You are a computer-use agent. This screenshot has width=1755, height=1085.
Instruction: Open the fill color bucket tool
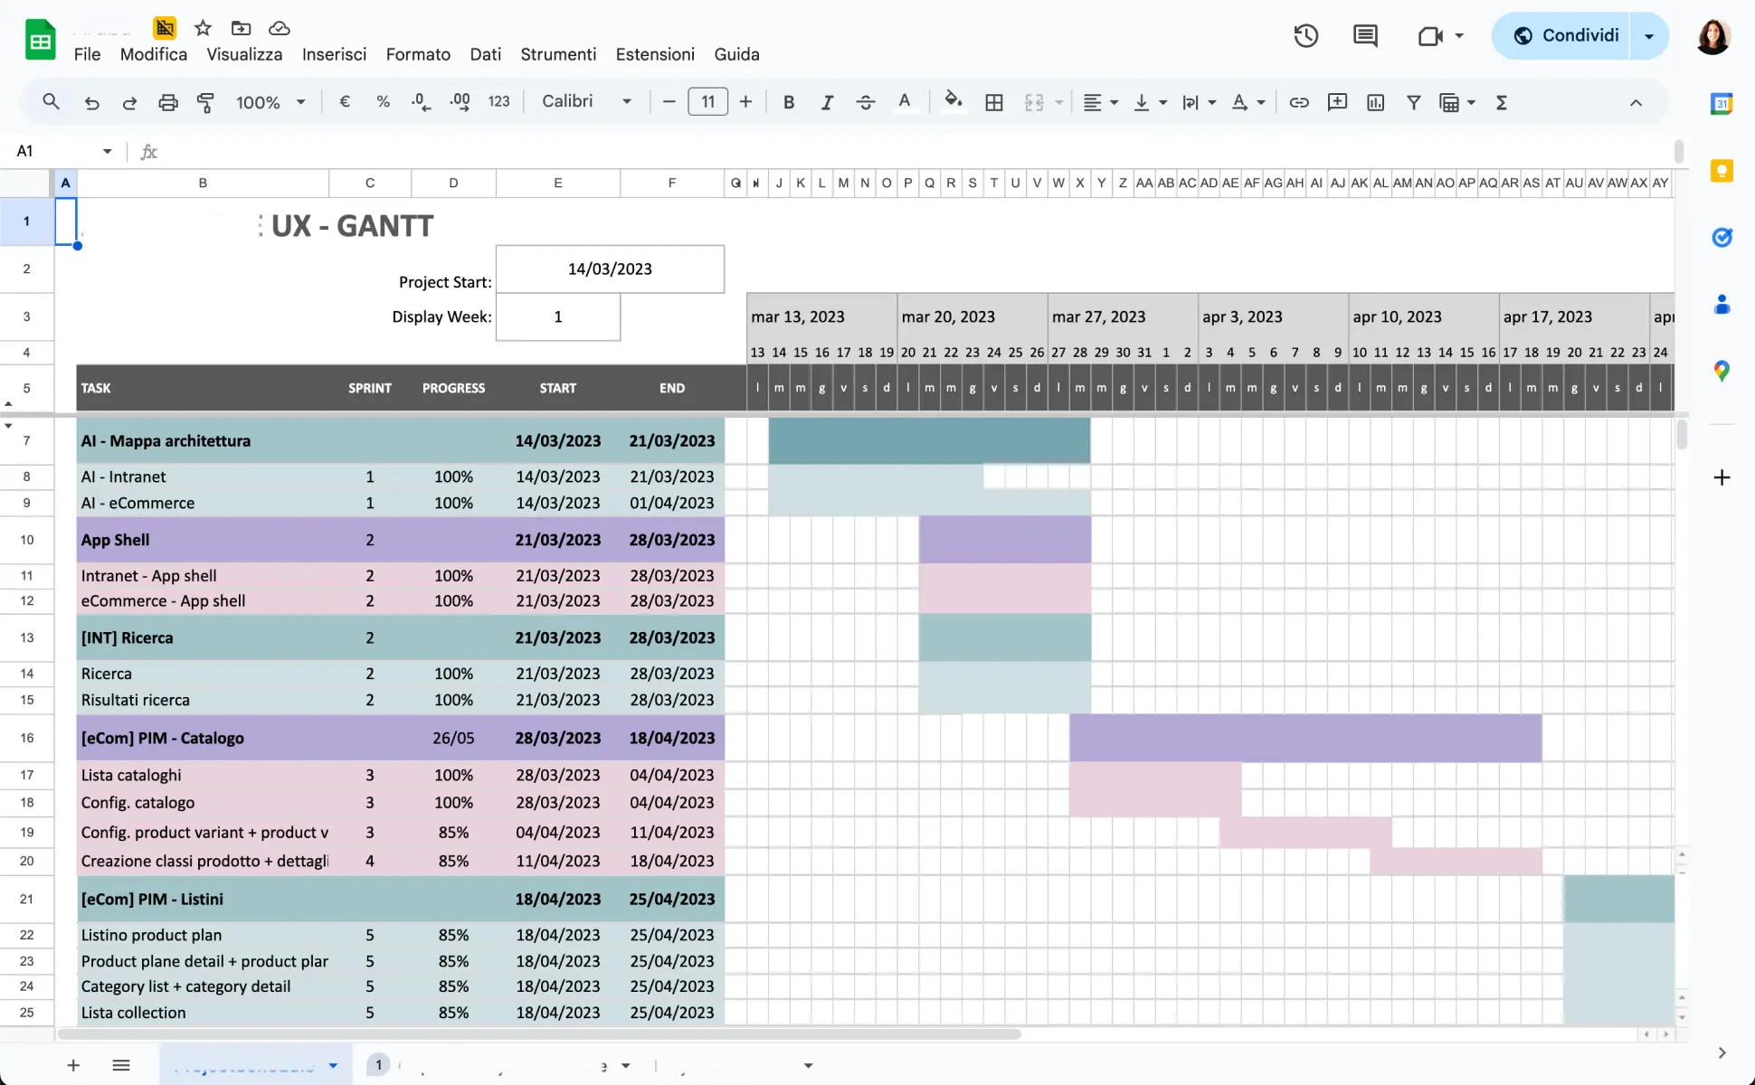click(x=953, y=100)
